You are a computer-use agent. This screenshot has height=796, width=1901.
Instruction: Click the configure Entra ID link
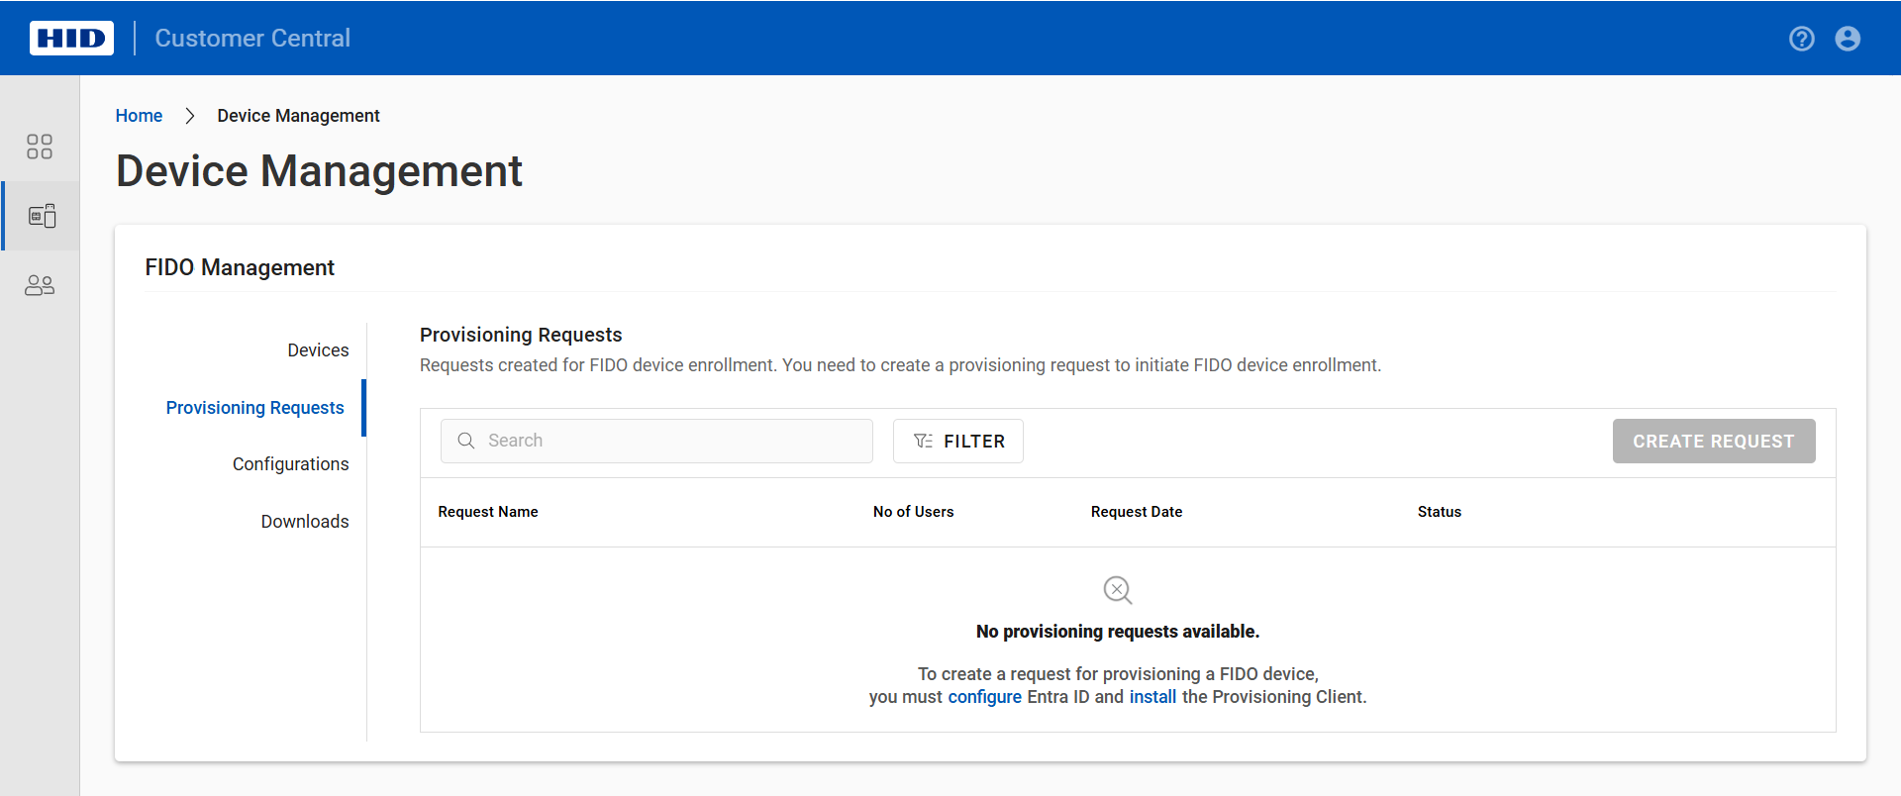[x=984, y=697]
